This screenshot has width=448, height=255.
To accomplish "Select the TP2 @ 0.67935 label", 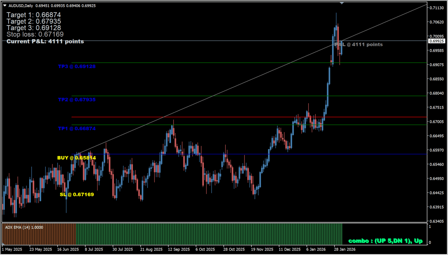I will click(x=77, y=100).
